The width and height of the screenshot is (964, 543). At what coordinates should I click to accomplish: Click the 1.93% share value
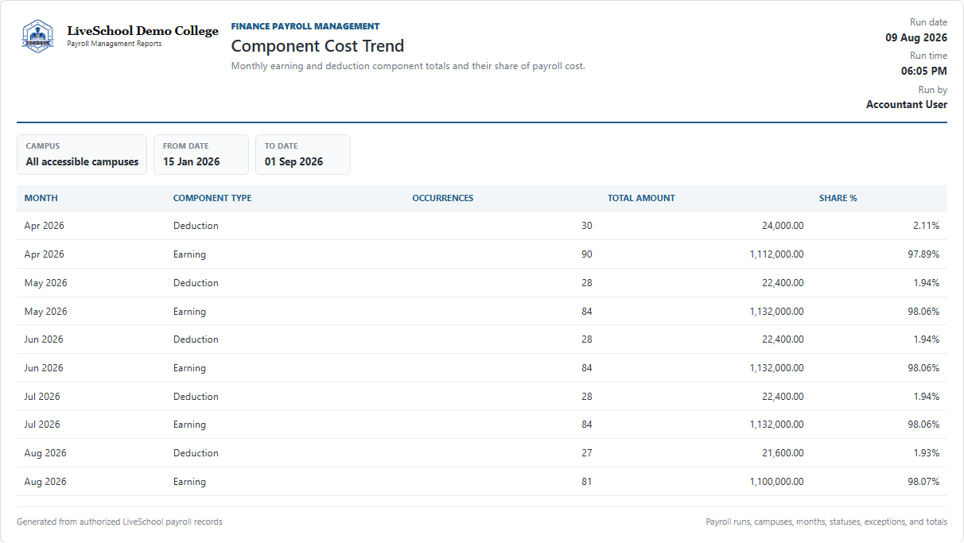coord(926,453)
